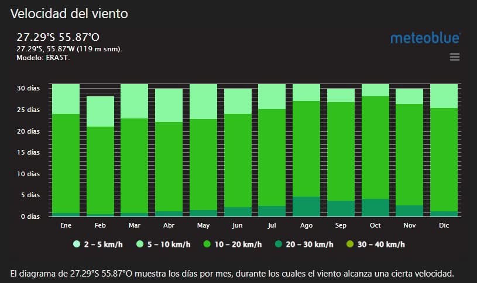The width and height of the screenshot is (477, 283).
Task: Click the August bar's dark green segment
Action: click(306, 207)
